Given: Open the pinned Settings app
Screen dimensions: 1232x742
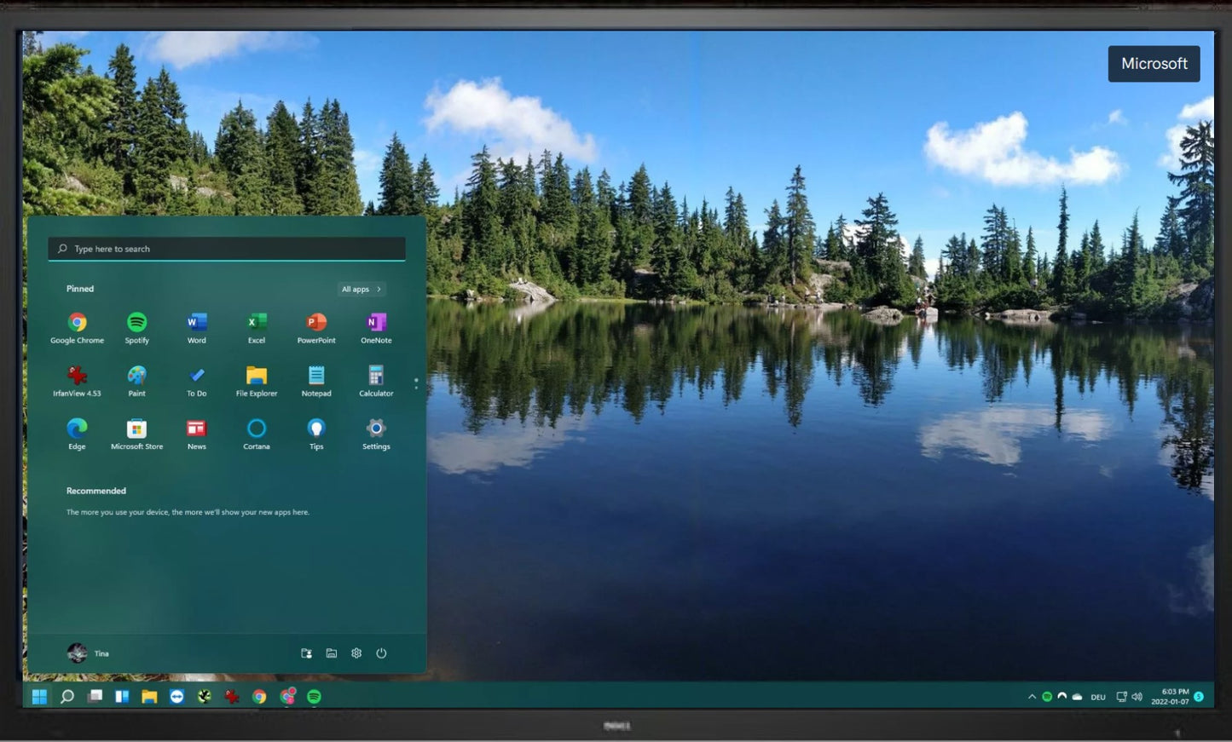Looking at the screenshot, I should (376, 429).
